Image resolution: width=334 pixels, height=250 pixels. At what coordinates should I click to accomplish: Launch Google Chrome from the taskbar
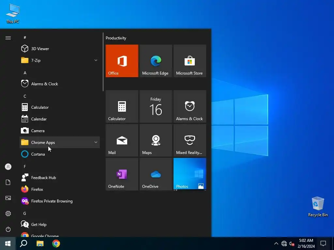click(56, 243)
